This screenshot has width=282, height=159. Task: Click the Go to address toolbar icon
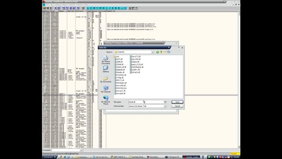click(83, 8)
